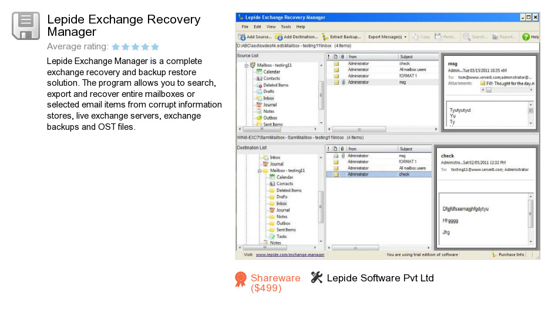The height and width of the screenshot is (309, 552).
Task: Click item-type column header in destination message list
Action: (x=335, y=149)
